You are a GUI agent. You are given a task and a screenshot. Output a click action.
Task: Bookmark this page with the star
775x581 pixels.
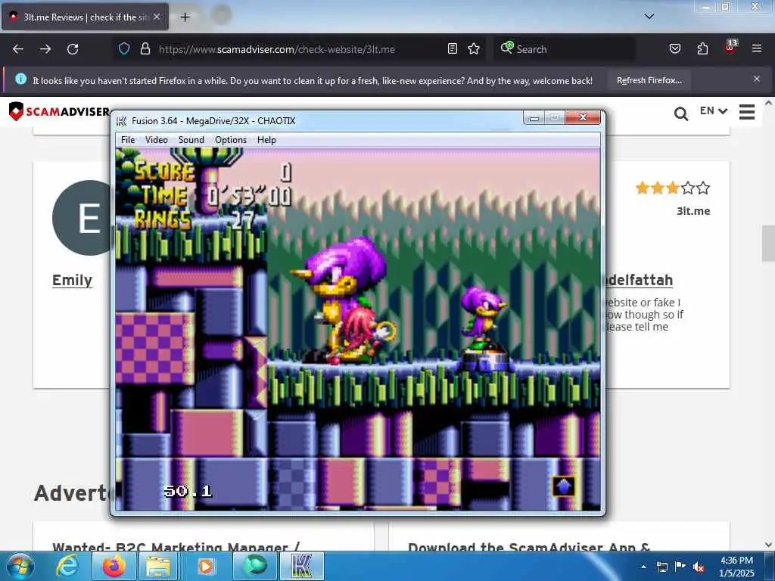[x=474, y=48]
